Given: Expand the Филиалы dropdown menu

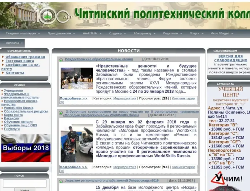Looking at the screenshot, I should [14, 43].
